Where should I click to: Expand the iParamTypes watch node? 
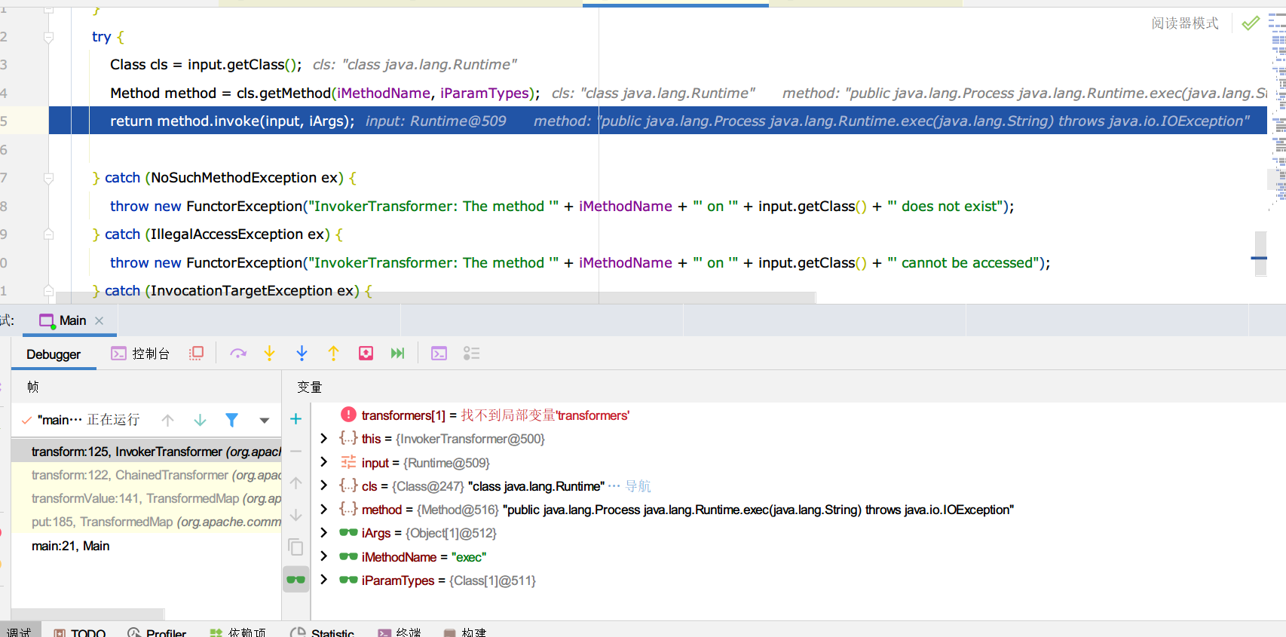point(324,580)
